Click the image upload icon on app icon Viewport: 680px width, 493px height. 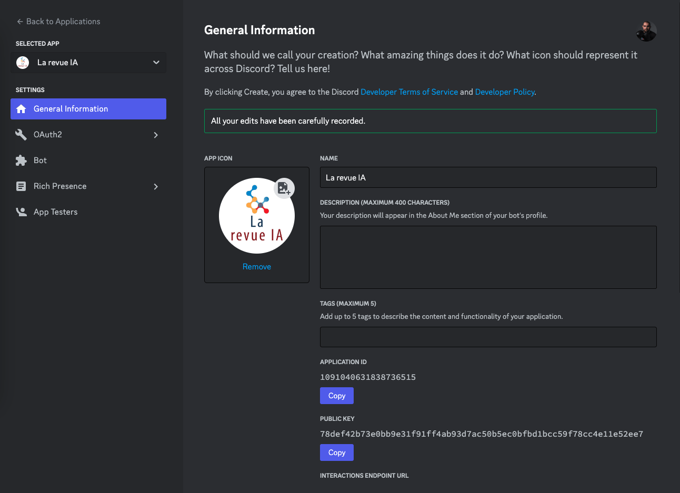coord(284,188)
